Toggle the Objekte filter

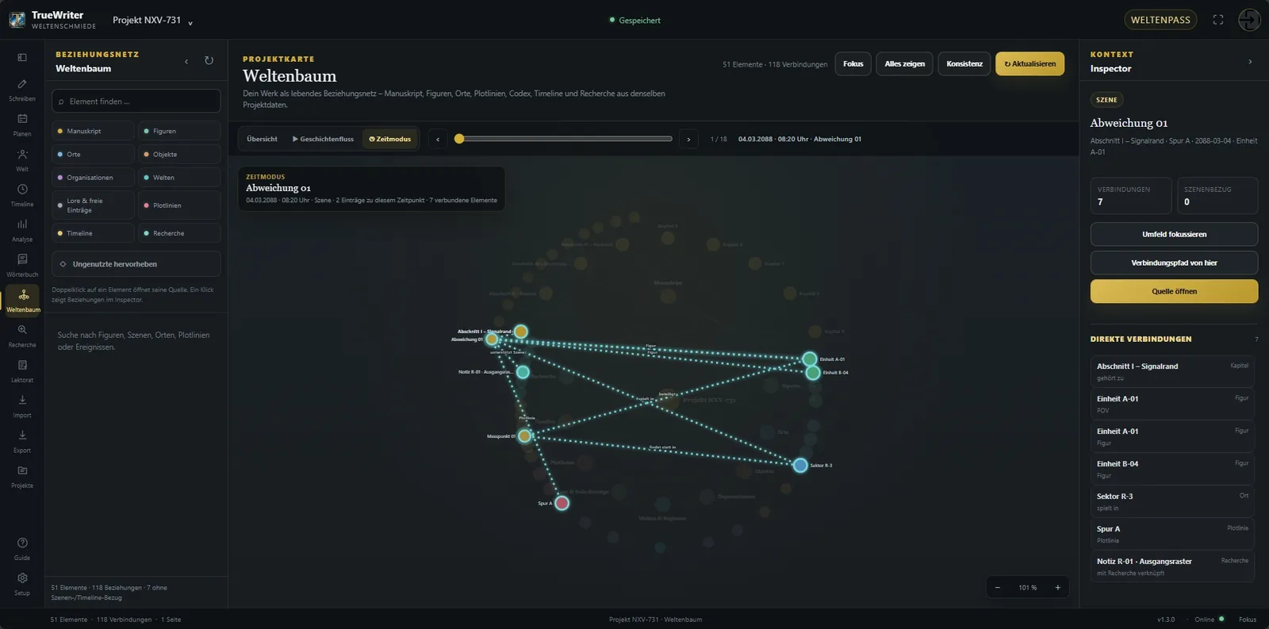click(x=179, y=154)
